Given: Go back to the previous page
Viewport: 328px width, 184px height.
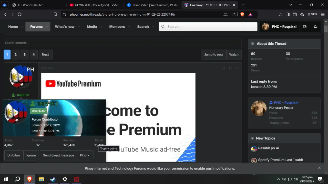Looking at the screenshot, I should (x=5, y=14).
